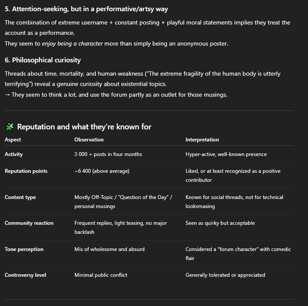Select the "Content type" row label

20,197
